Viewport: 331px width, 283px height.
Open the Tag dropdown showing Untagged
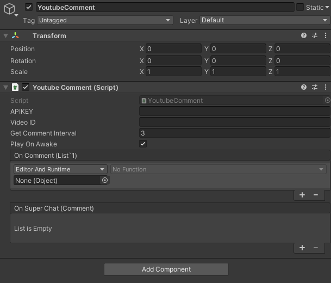click(105, 20)
